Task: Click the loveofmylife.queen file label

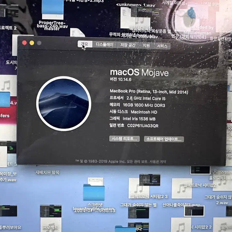Action: (94, 209)
